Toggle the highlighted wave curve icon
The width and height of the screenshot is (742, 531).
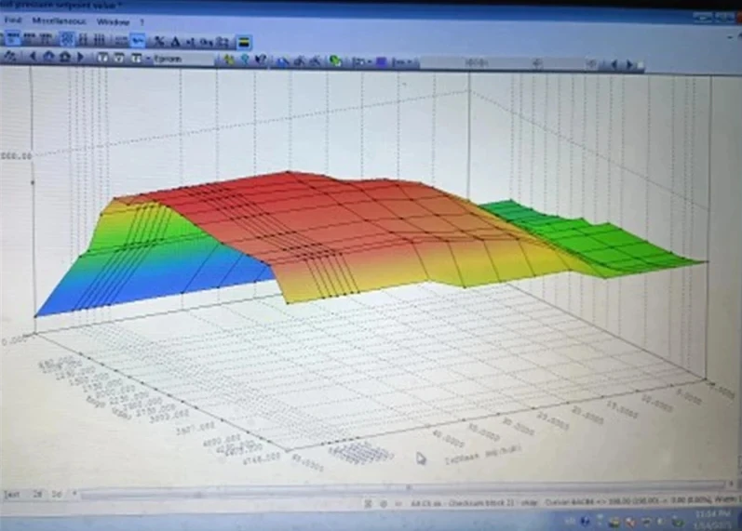coord(138,41)
